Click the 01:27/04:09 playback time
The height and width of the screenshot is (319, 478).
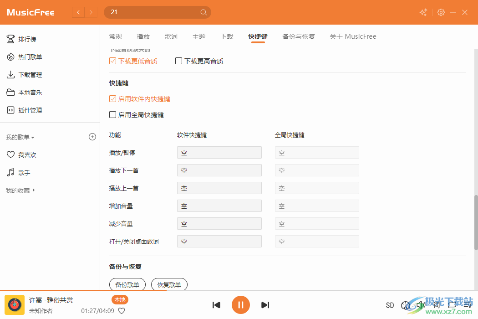[x=97, y=311]
